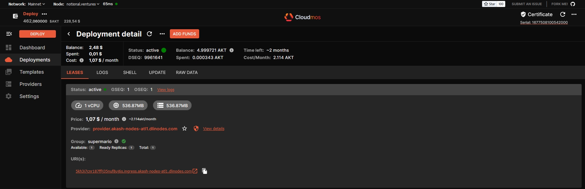Click the audited provider shield icon

(x=196, y=129)
